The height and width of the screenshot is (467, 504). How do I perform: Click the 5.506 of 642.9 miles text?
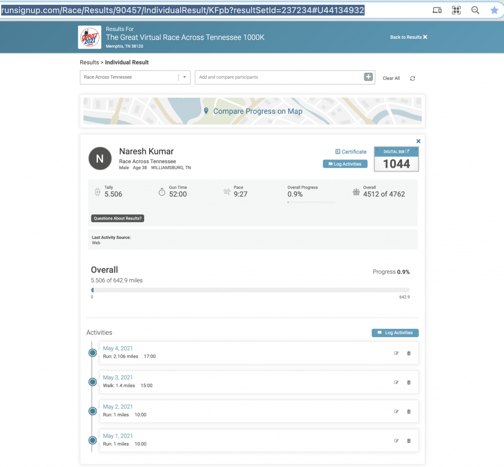(117, 280)
